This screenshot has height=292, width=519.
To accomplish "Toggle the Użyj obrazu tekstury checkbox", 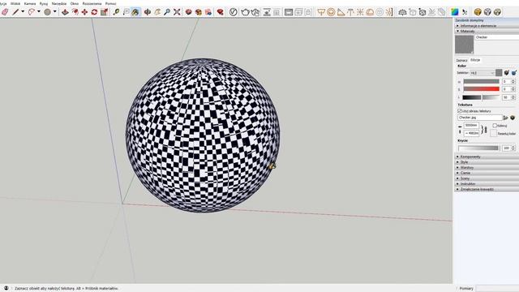I will (460, 111).
